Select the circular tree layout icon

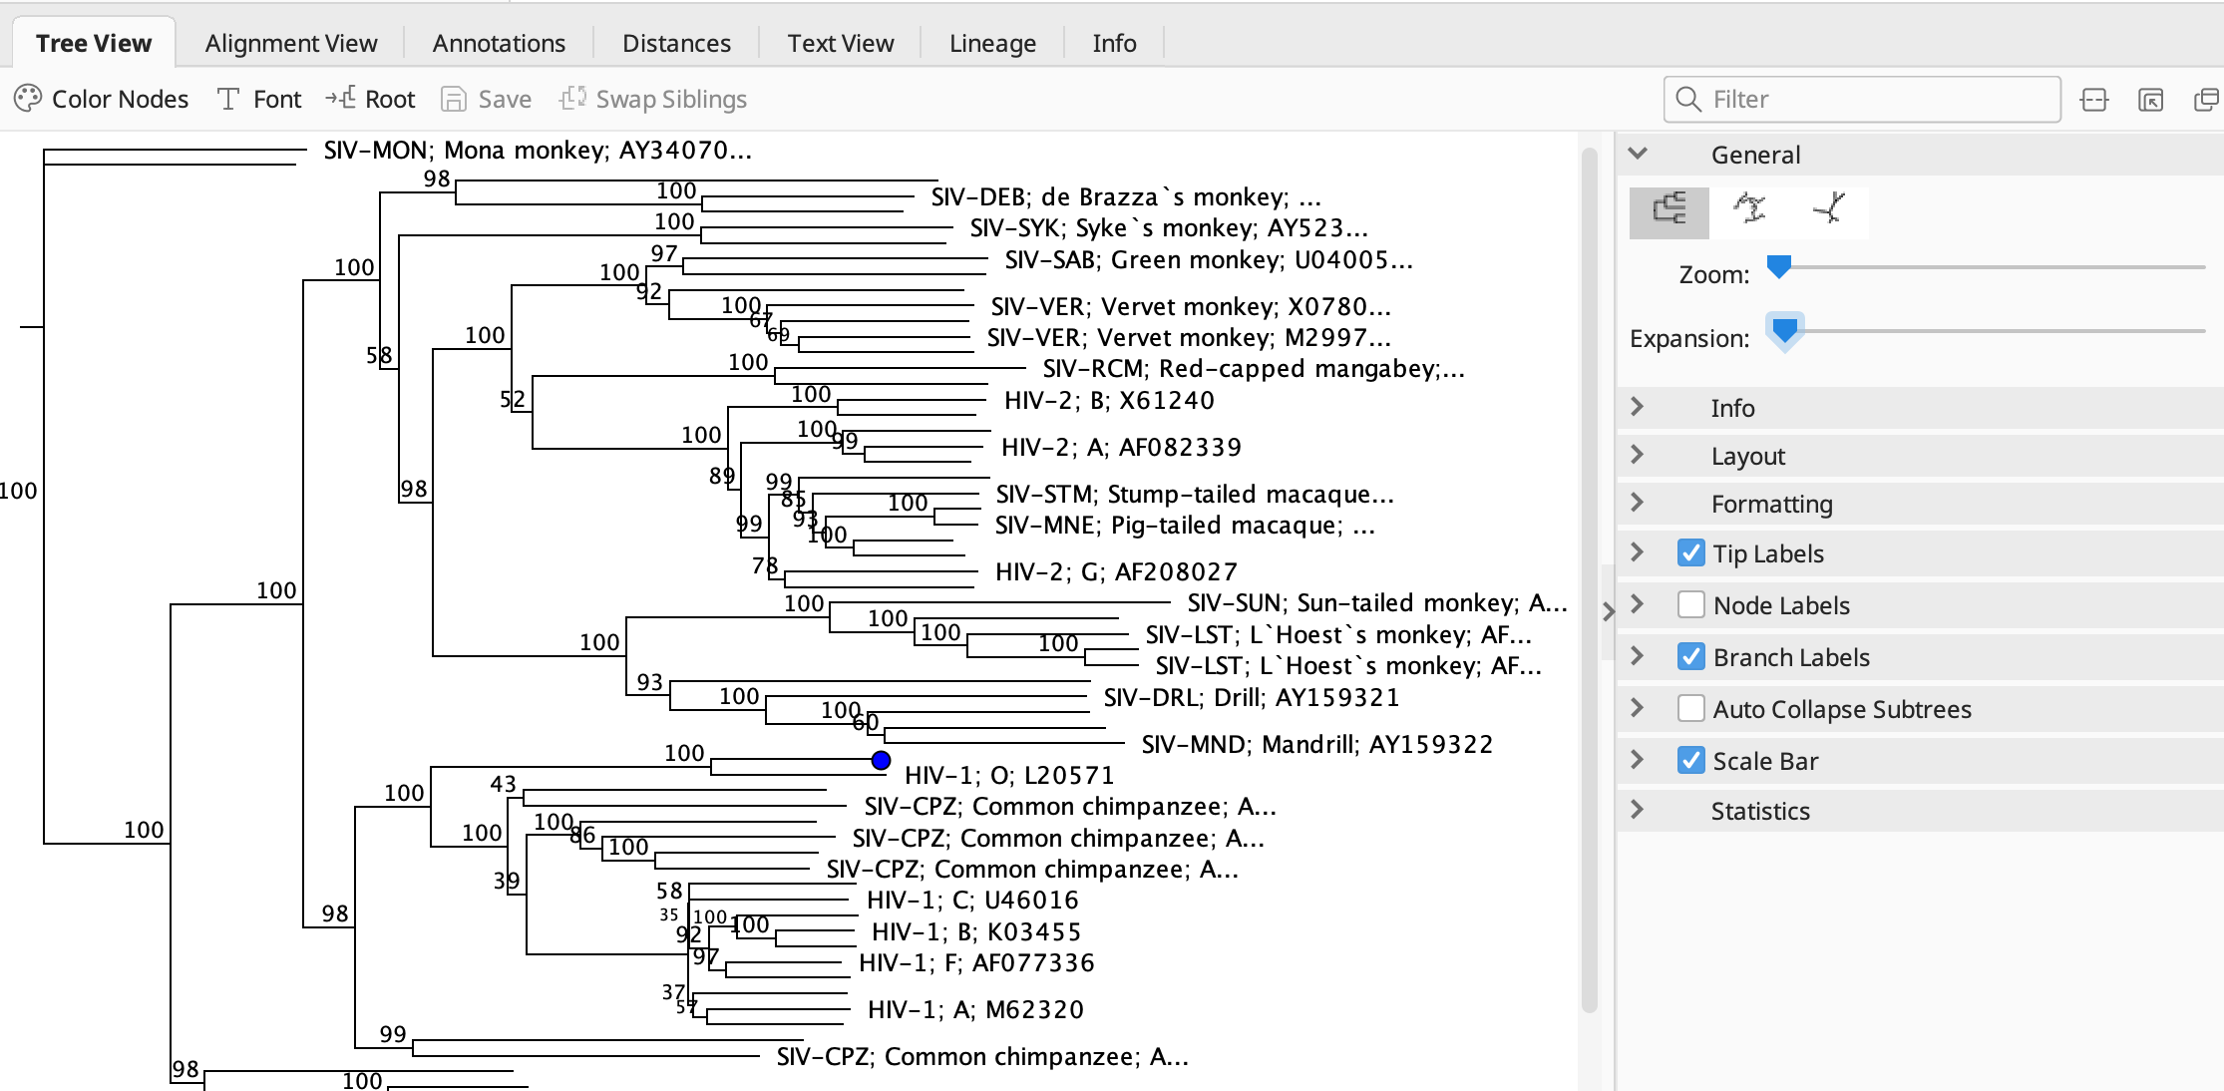(x=1749, y=210)
